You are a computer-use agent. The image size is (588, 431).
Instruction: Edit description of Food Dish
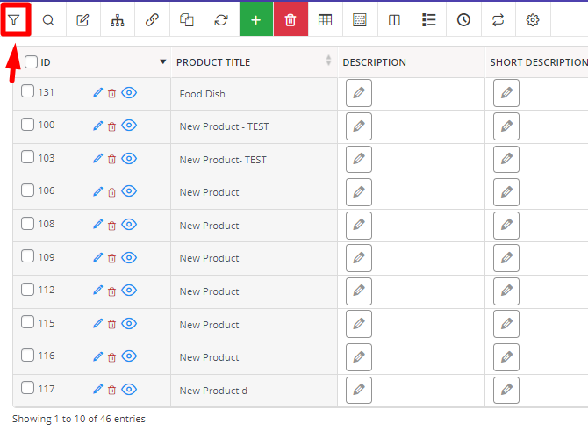click(x=359, y=93)
